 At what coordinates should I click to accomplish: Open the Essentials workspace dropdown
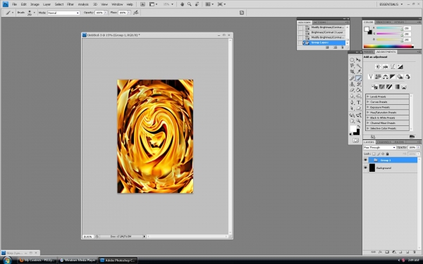point(391,4)
